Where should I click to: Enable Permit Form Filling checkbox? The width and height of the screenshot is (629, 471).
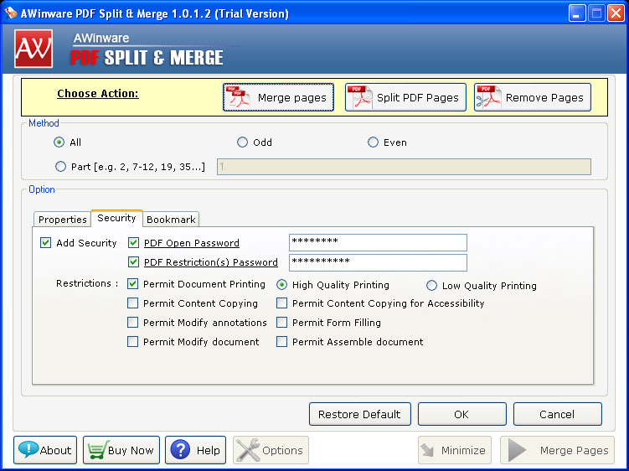282,322
